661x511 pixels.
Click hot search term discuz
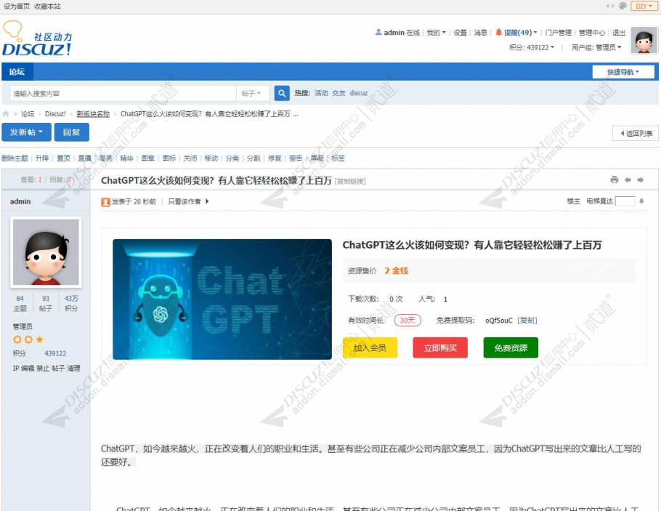coord(359,93)
